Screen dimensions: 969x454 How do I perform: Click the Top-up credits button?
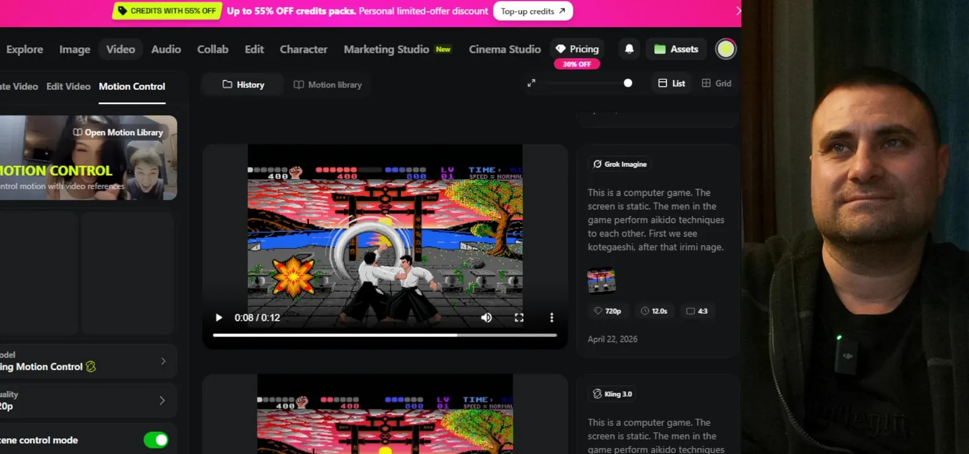(533, 11)
